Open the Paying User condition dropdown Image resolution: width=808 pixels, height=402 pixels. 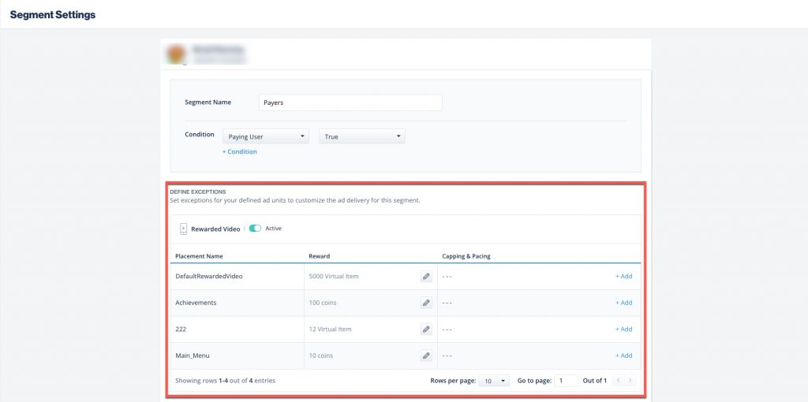point(265,136)
